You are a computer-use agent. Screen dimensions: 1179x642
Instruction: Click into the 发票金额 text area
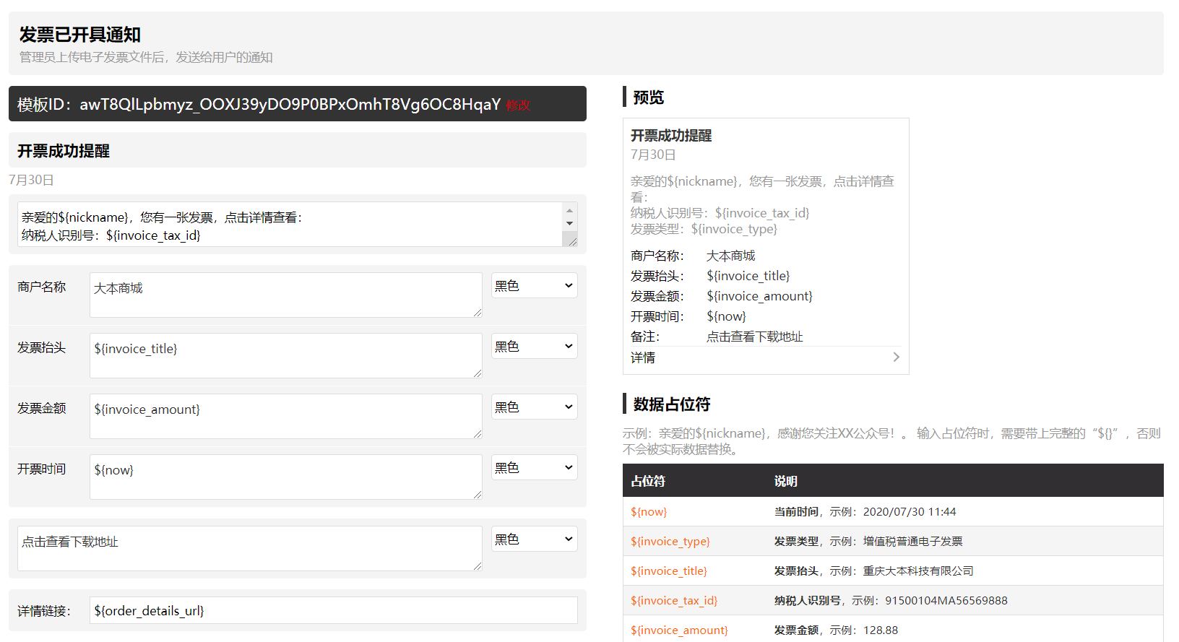click(285, 416)
